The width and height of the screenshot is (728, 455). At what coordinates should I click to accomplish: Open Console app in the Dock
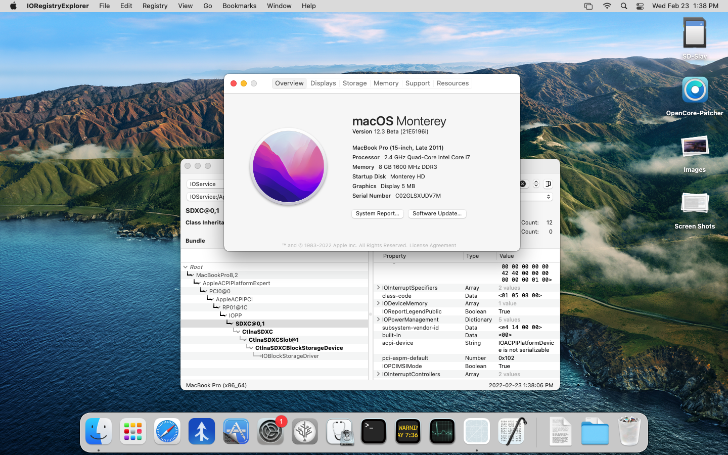[x=408, y=431]
